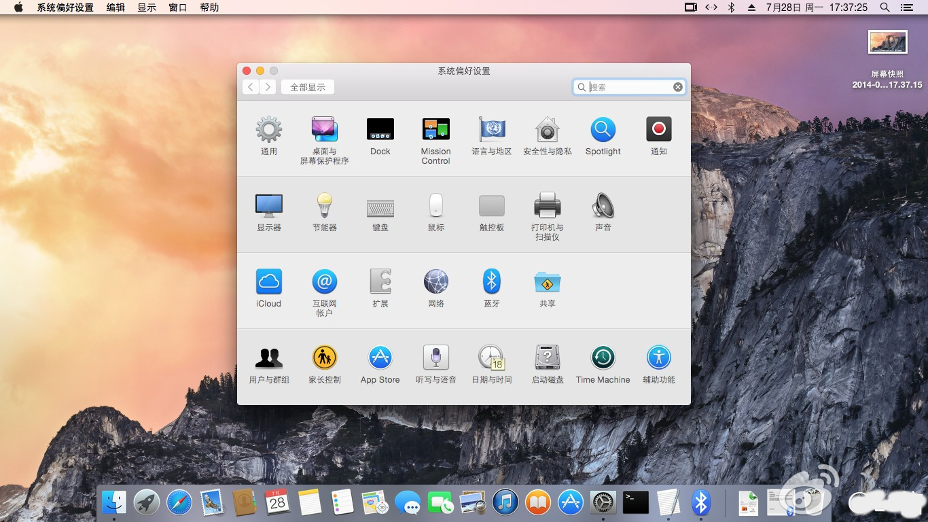Image resolution: width=928 pixels, height=522 pixels.
Task: Open Notes from the Dock
Action: coord(310,503)
